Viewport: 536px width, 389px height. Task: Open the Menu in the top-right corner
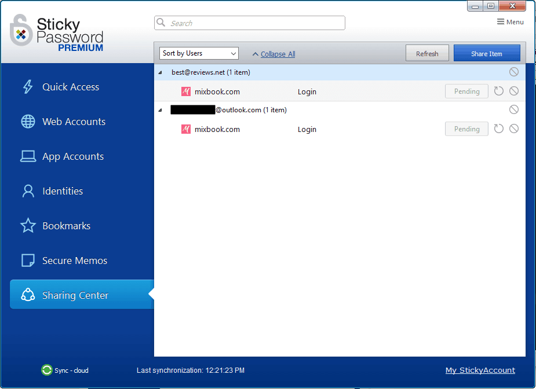pyautogui.click(x=510, y=21)
